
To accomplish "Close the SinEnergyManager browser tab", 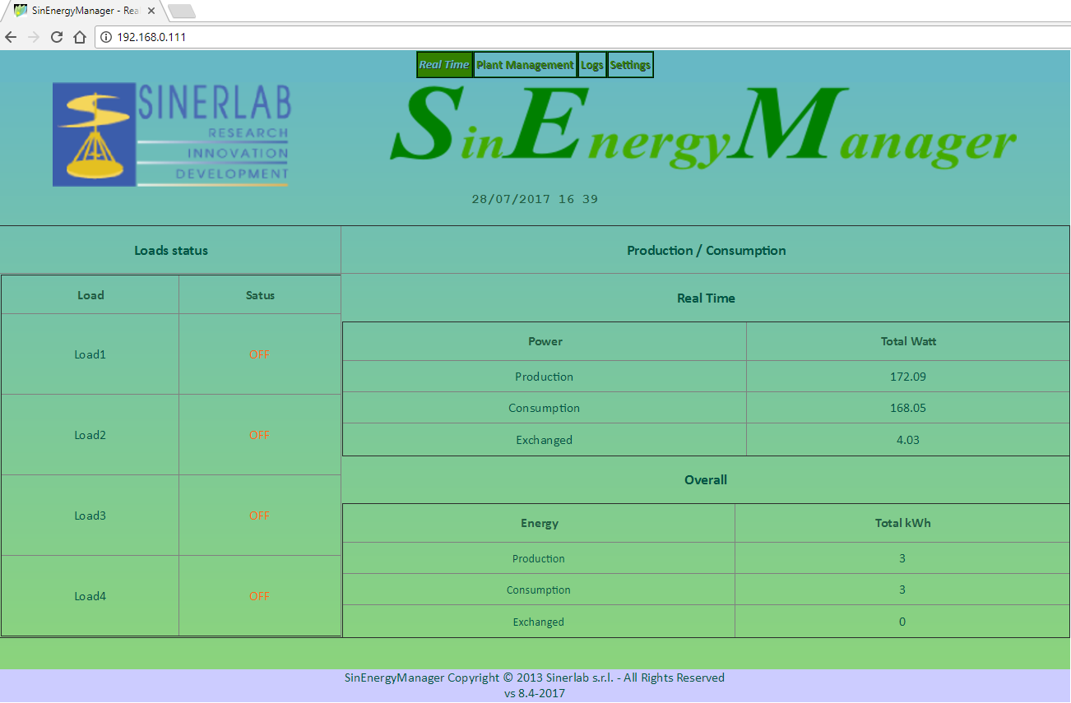I will click(151, 11).
